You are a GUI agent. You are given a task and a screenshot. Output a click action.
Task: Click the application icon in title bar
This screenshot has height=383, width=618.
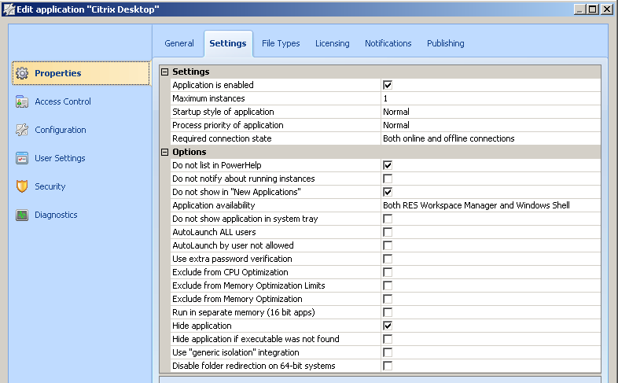9,9
